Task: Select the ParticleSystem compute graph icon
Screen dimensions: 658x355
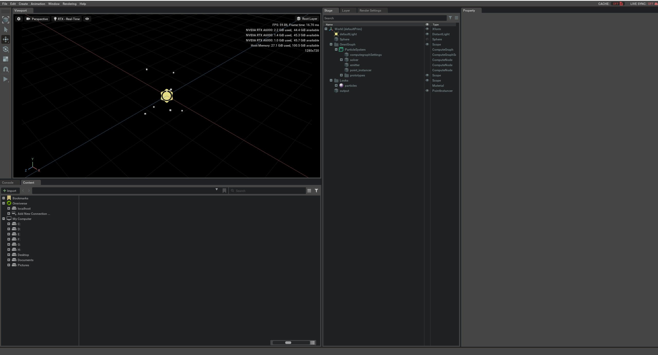Action: (341, 49)
